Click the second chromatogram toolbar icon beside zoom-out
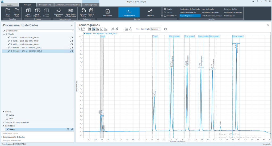Screen dimensions: 272x146 (83, 29)
